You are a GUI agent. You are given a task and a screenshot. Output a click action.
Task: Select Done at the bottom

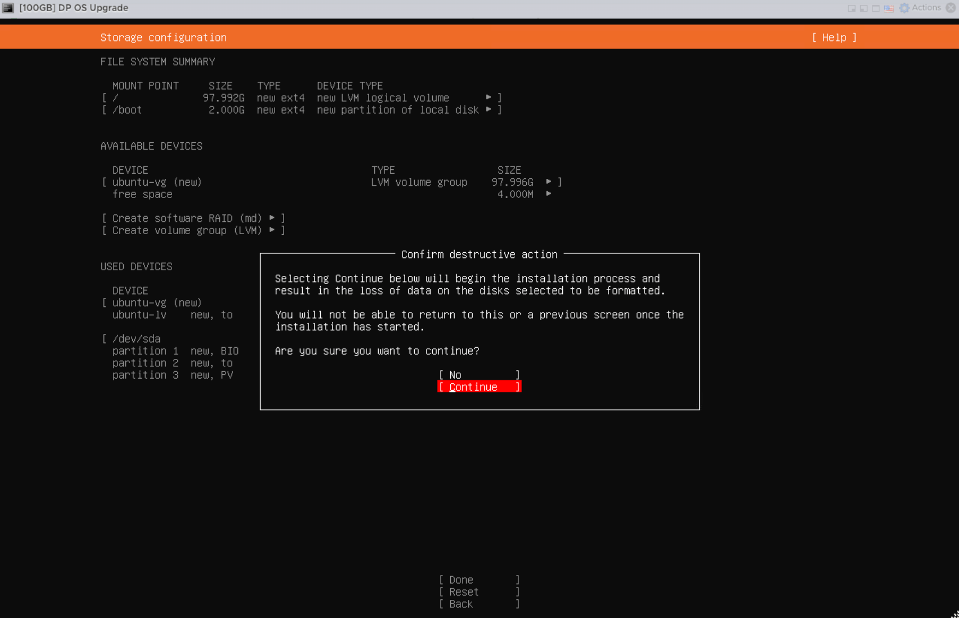click(x=479, y=580)
